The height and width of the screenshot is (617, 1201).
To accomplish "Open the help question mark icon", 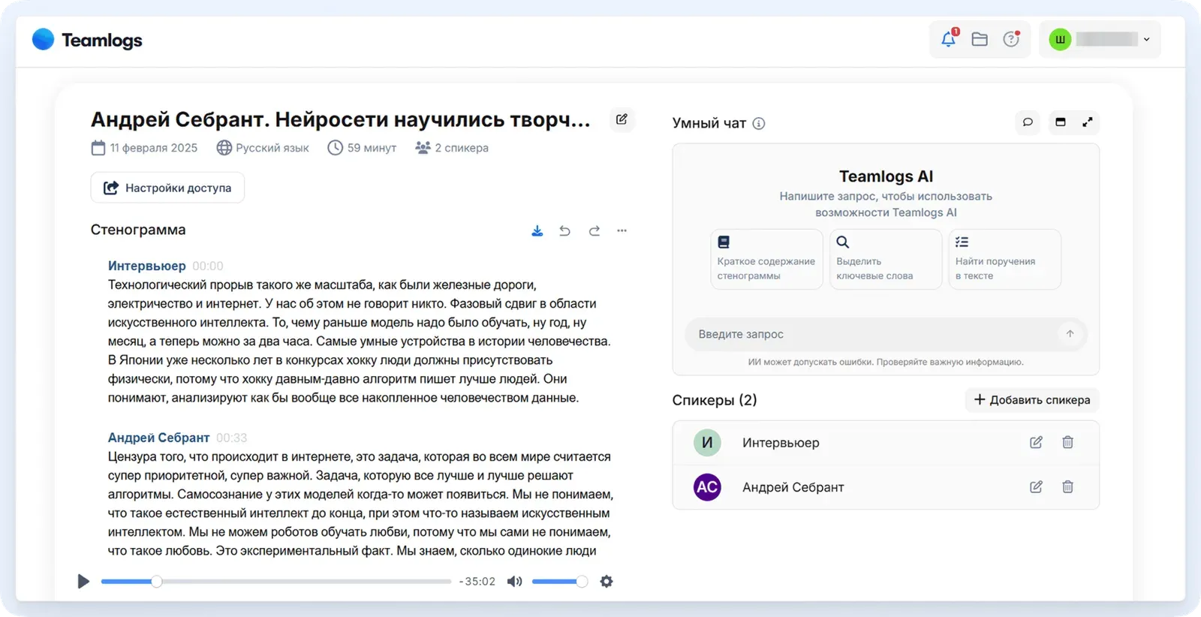I will coord(1012,39).
